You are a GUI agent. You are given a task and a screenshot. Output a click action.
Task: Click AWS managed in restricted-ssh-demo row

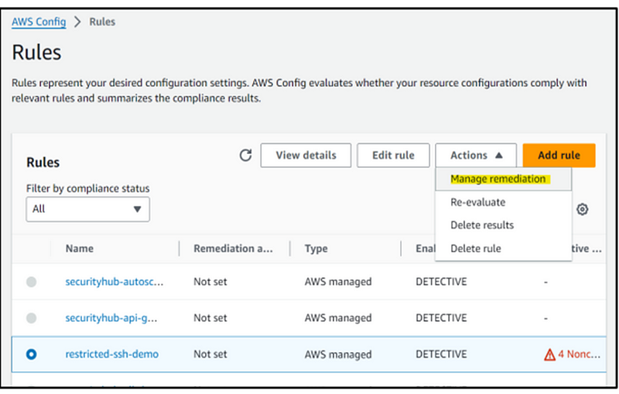click(338, 355)
